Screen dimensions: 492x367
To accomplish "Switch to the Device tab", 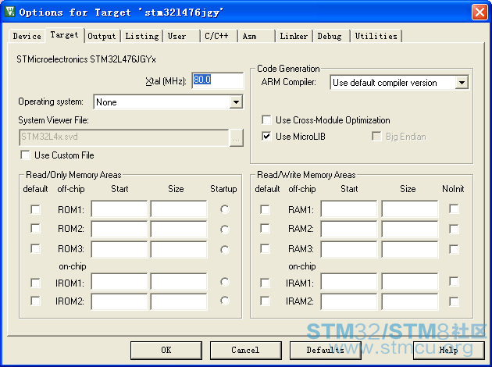I will pos(27,36).
